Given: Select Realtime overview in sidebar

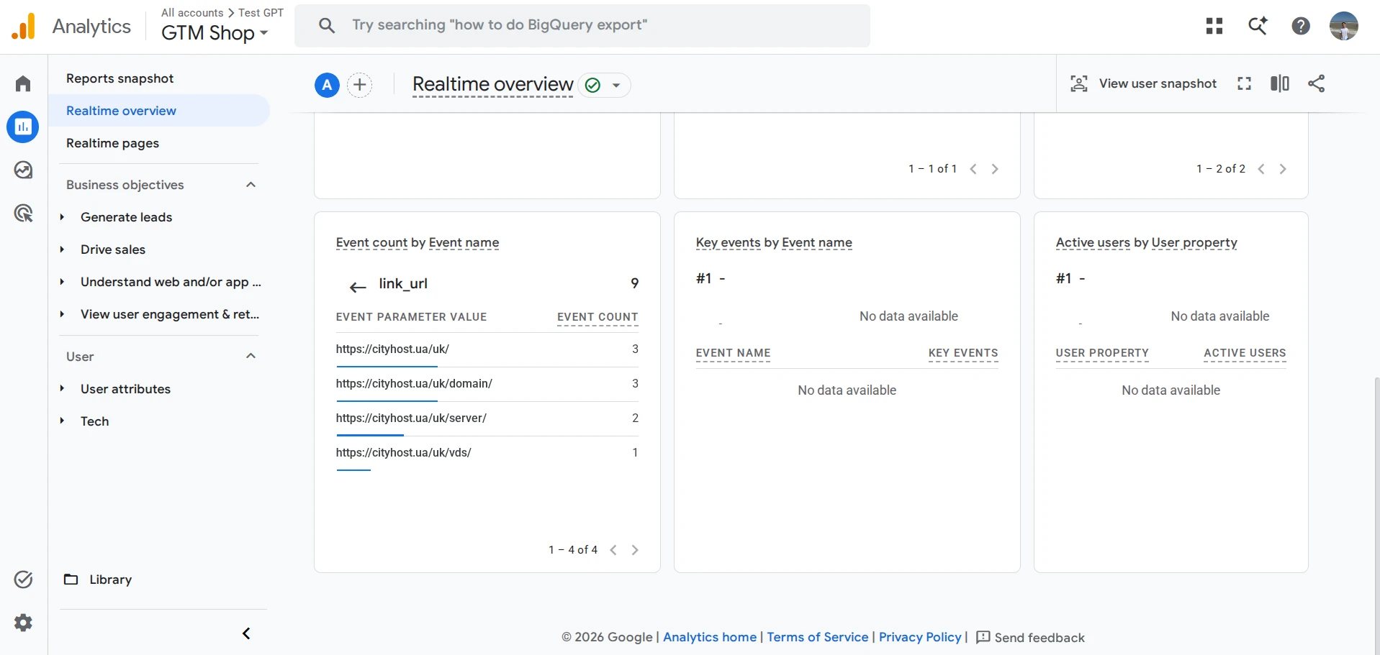Looking at the screenshot, I should click(x=159, y=111).
